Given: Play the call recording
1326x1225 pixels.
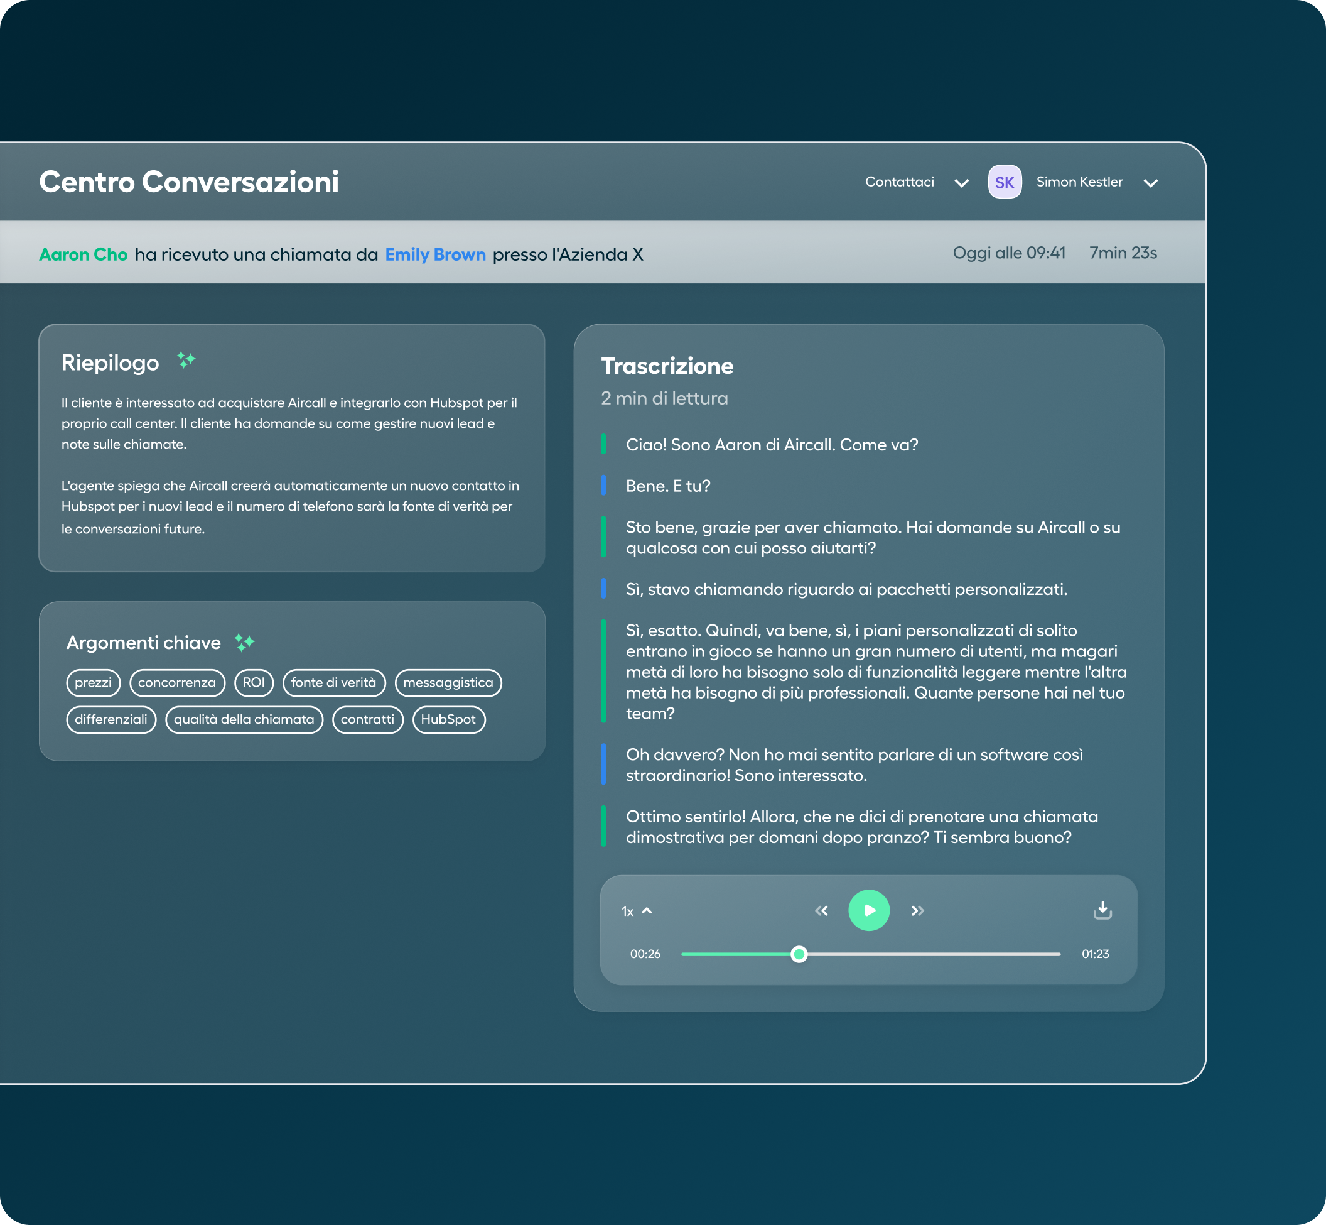Looking at the screenshot, I should (868, 910).
